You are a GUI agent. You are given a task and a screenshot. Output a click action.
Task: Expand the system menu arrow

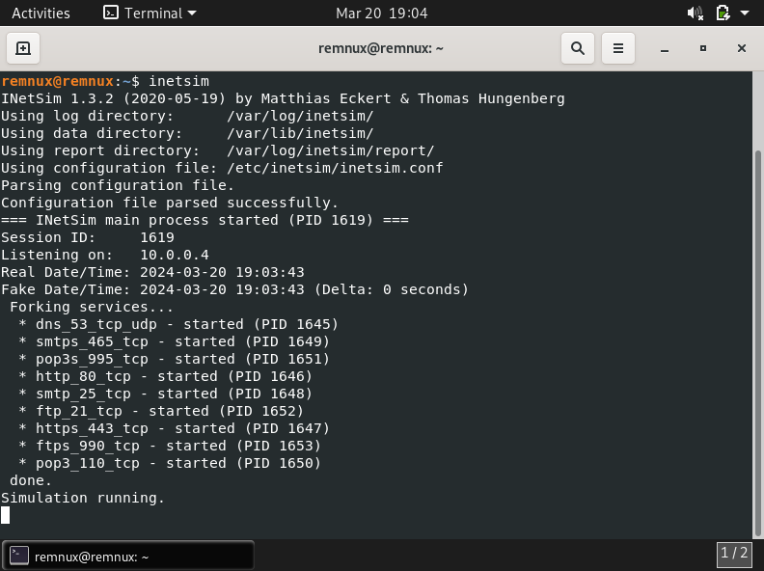click(745, 14)
